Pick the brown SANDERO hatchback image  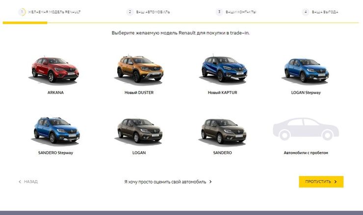[x=223, y=132]
